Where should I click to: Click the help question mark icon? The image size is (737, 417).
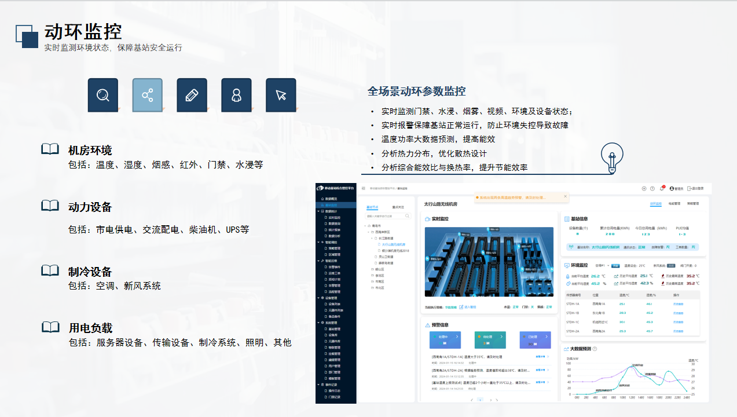click(x=652, y=188)
